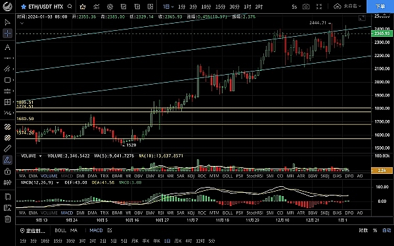
Task: Open the MACD(12,26,9) parameter dropdown
Action: 58,182
